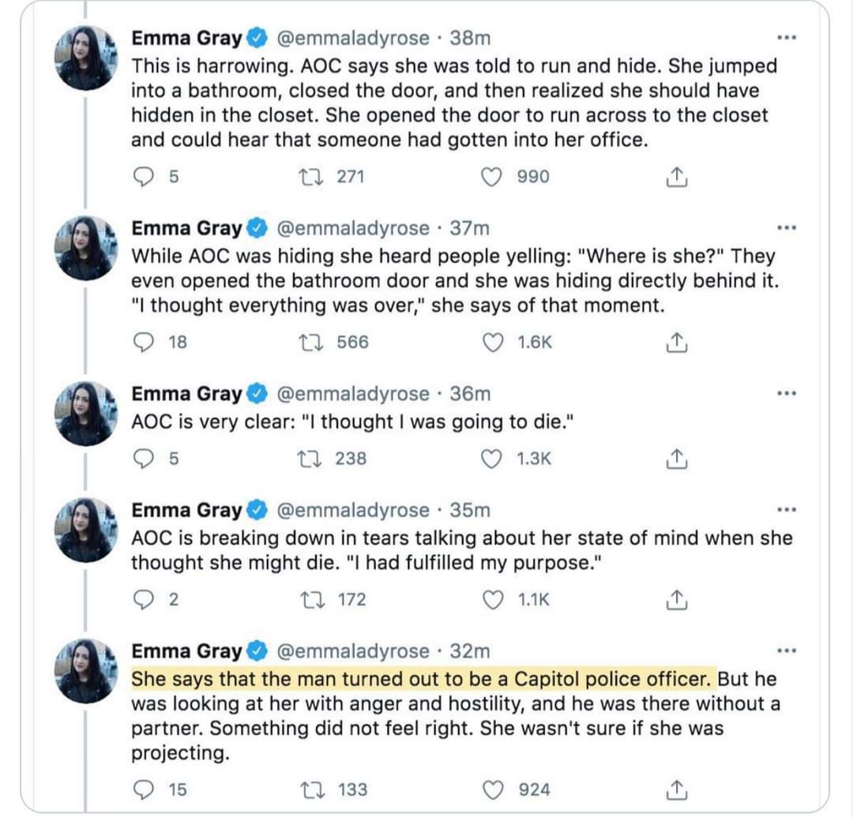Screen dimensions: 853x817
Task: Open the 37m timestamp link
Action: pyautogui.click(x=470, y=228)
